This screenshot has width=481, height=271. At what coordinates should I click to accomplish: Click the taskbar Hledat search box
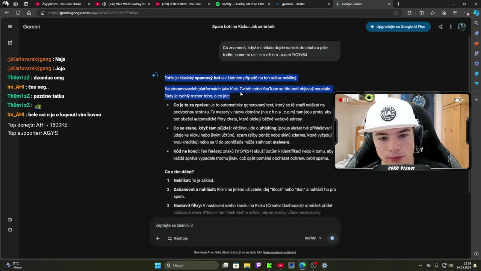tap(191, 265)
